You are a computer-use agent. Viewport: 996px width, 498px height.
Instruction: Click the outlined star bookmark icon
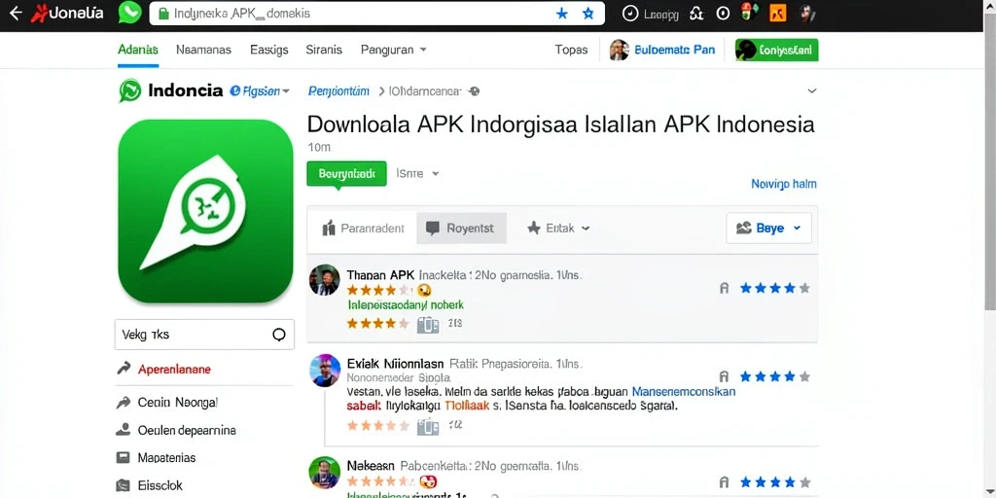pyautogui.click(x=588, y=14)
